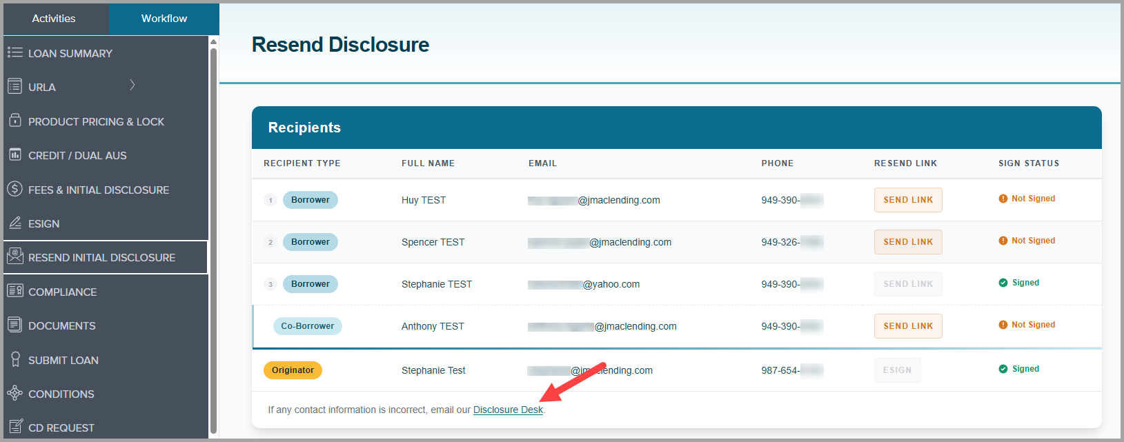Click the Documents sidebar icon

coord(14,325)
